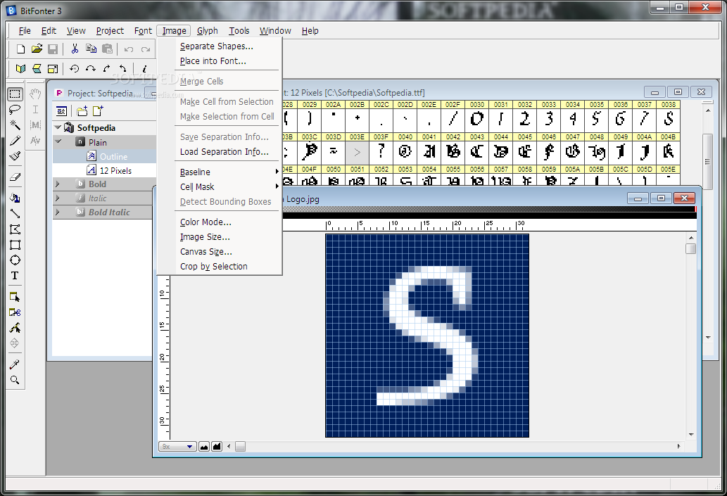Choose Crop by Selection menu entry

click(214, 267)
